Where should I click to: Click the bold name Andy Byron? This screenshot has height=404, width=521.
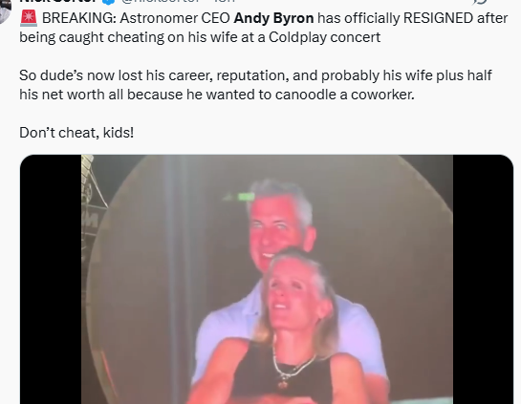pyautogui.click(x=273, y=18)
